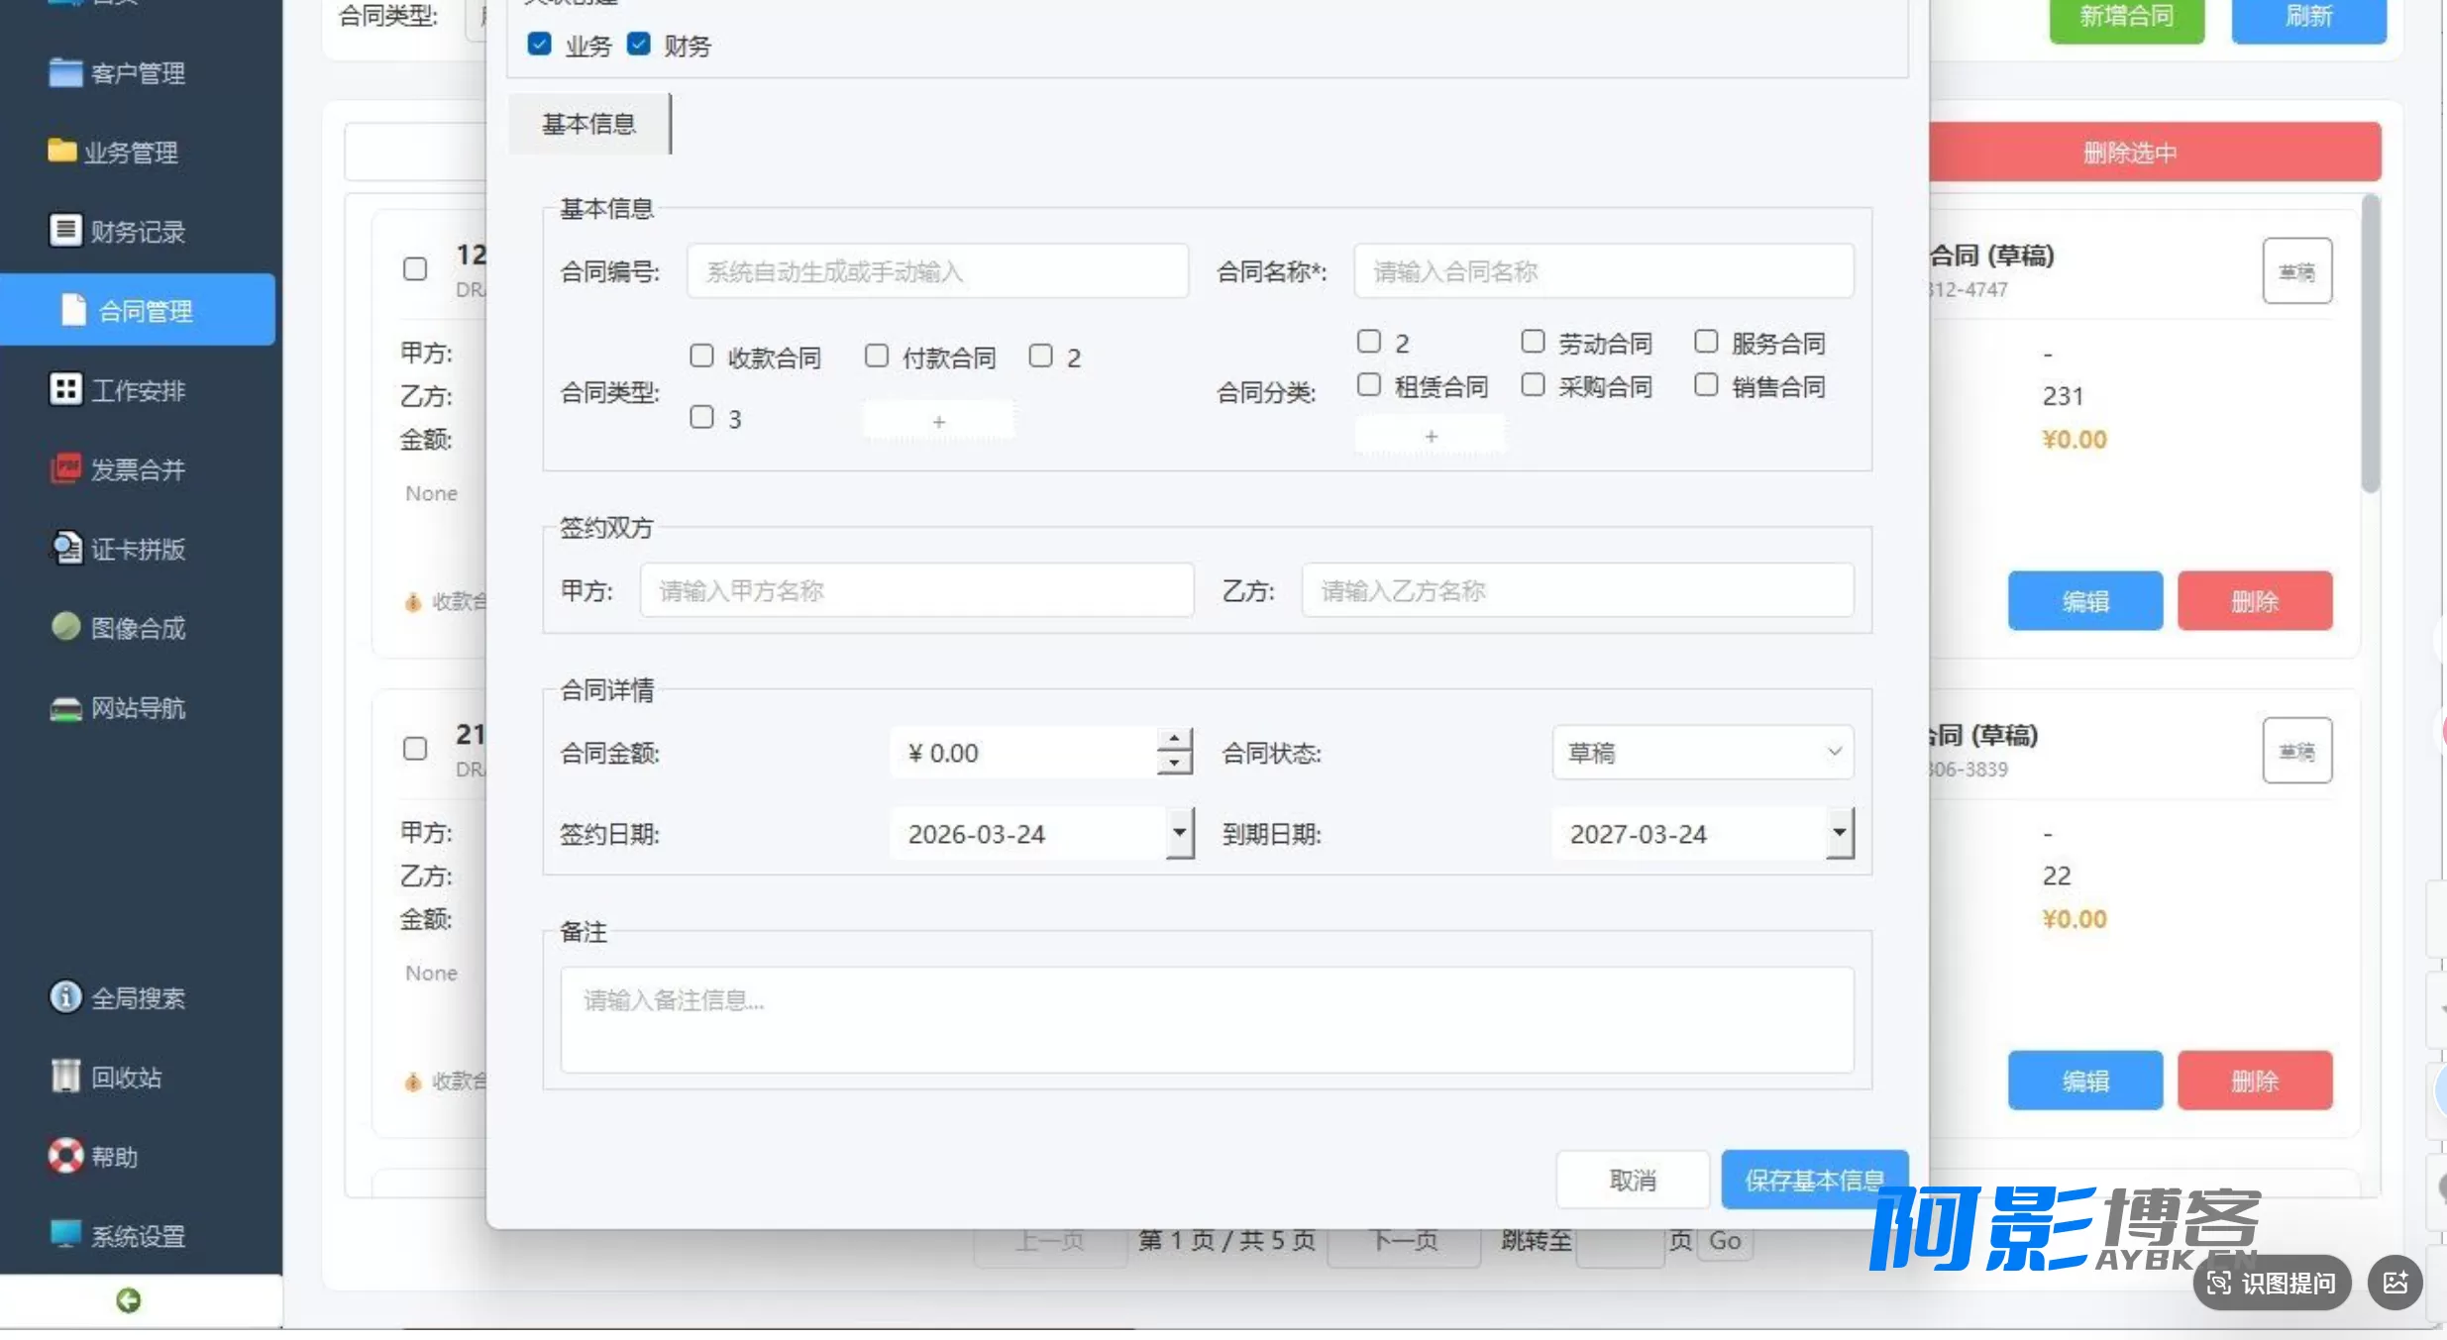2447x1340 pixels.
Task: Click 保存基本信息 button
Action: 1815,1180
